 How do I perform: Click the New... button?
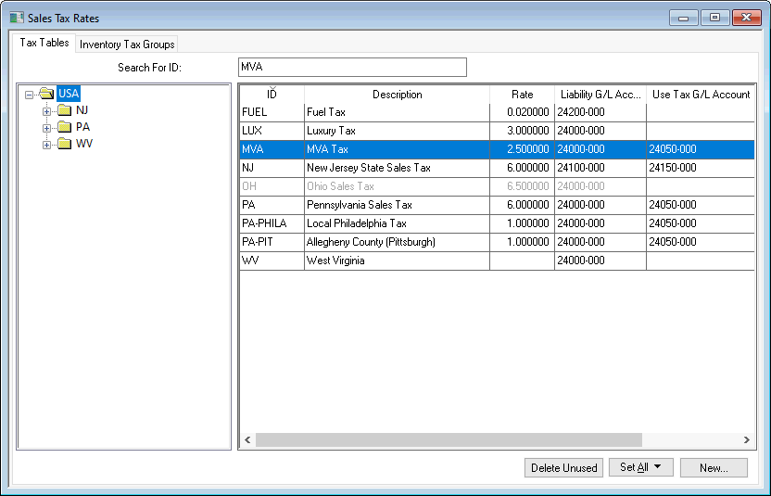[x=714, y=467]
